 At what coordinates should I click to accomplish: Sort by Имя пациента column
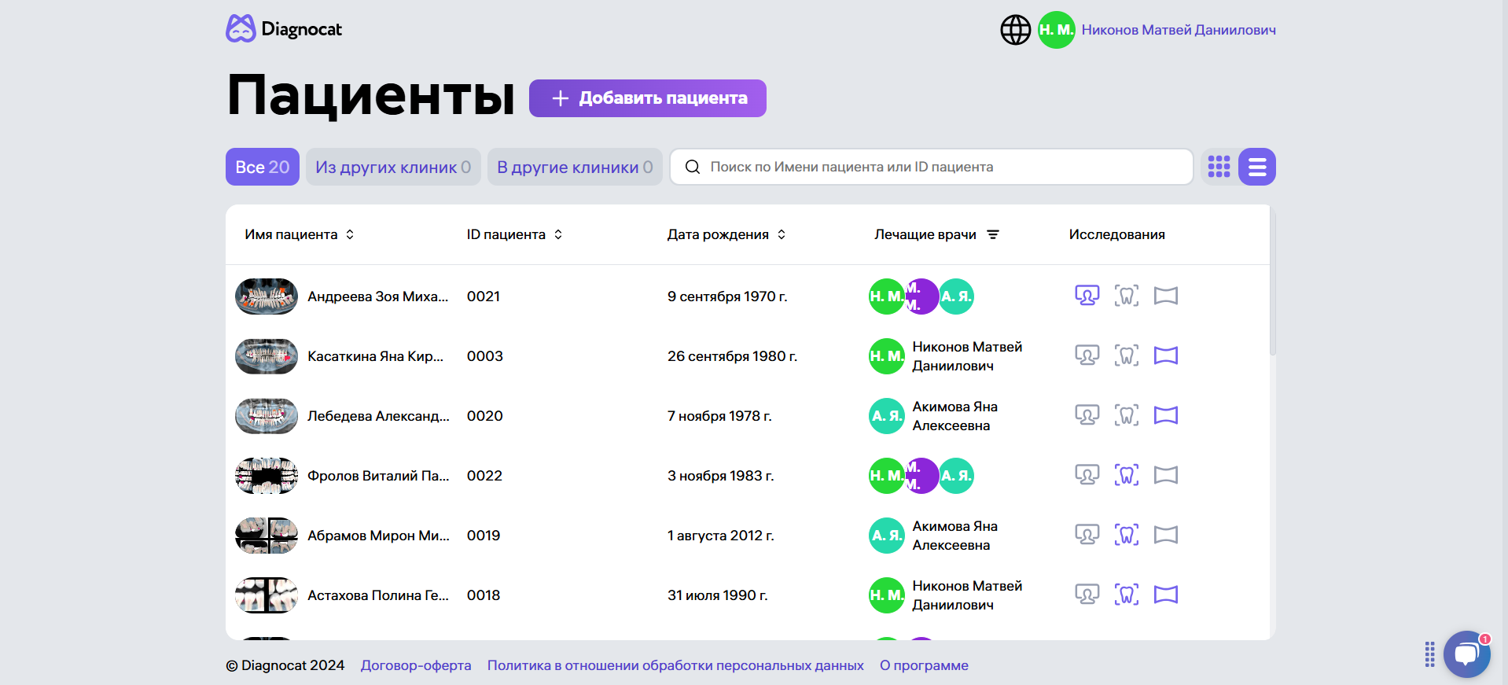(x=350, y=234)
